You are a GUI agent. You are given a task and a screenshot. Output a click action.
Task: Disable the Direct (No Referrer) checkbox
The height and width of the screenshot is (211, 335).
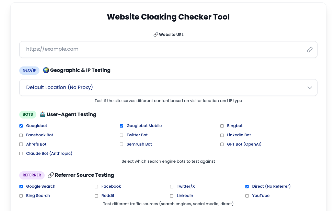247,186
